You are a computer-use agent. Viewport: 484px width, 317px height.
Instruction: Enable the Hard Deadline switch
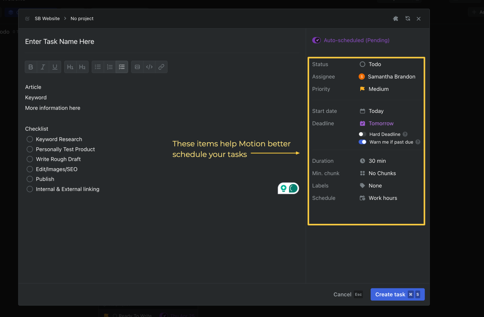(x=362, y=134)
